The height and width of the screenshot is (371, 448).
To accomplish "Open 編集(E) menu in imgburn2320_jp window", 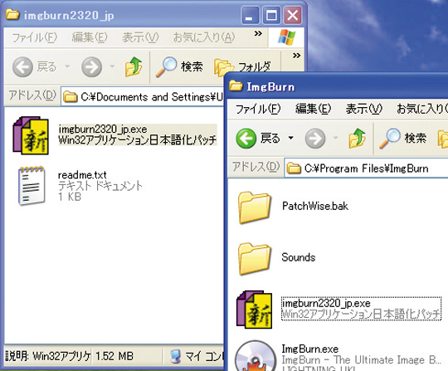I will point(90,37).
